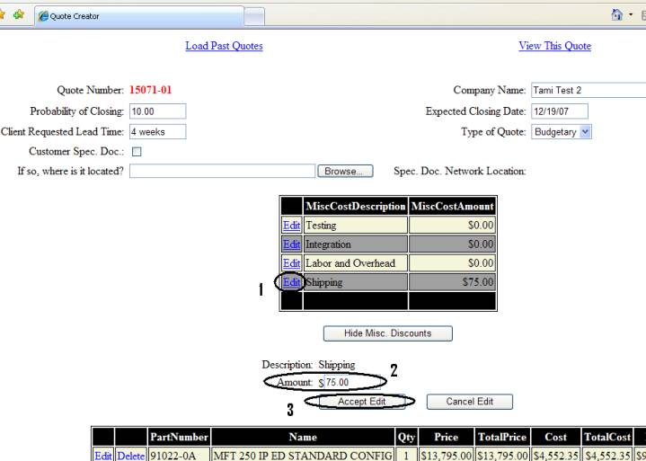Open the Load Past Quotes link
Image resolution: width=646 pixels, height=461 pixels.
(x=224, y=46)
